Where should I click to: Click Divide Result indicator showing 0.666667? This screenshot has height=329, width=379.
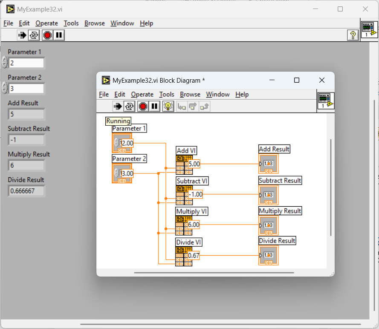point(26,191)
